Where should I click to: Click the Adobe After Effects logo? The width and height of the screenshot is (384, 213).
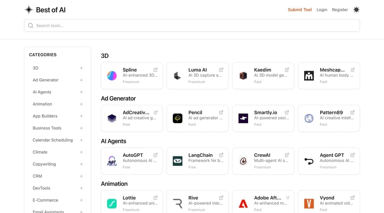coord(243,204)
